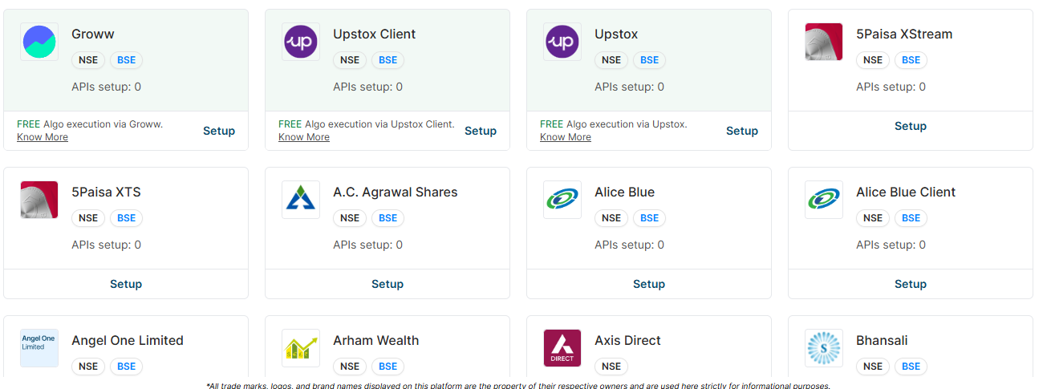Click the 5Paisa XStream logo icon
This screenshot has width=1047, height=389.
(824, 42)
